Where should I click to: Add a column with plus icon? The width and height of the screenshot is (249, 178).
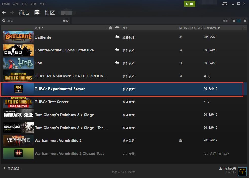click(245, 28)
